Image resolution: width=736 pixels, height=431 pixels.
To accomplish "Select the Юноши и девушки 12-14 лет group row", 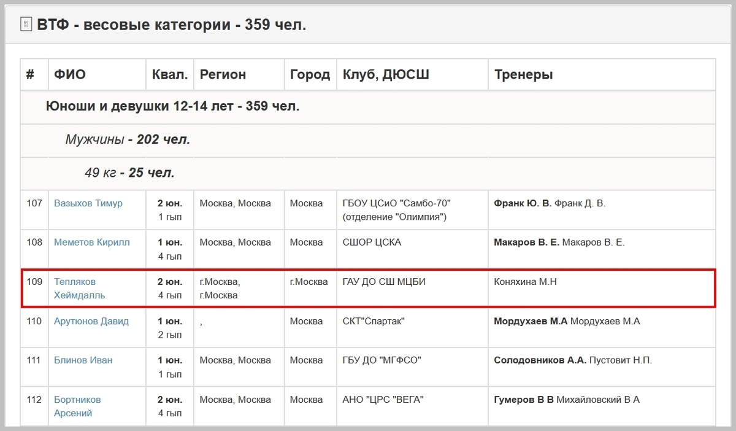I will point(368,107).
